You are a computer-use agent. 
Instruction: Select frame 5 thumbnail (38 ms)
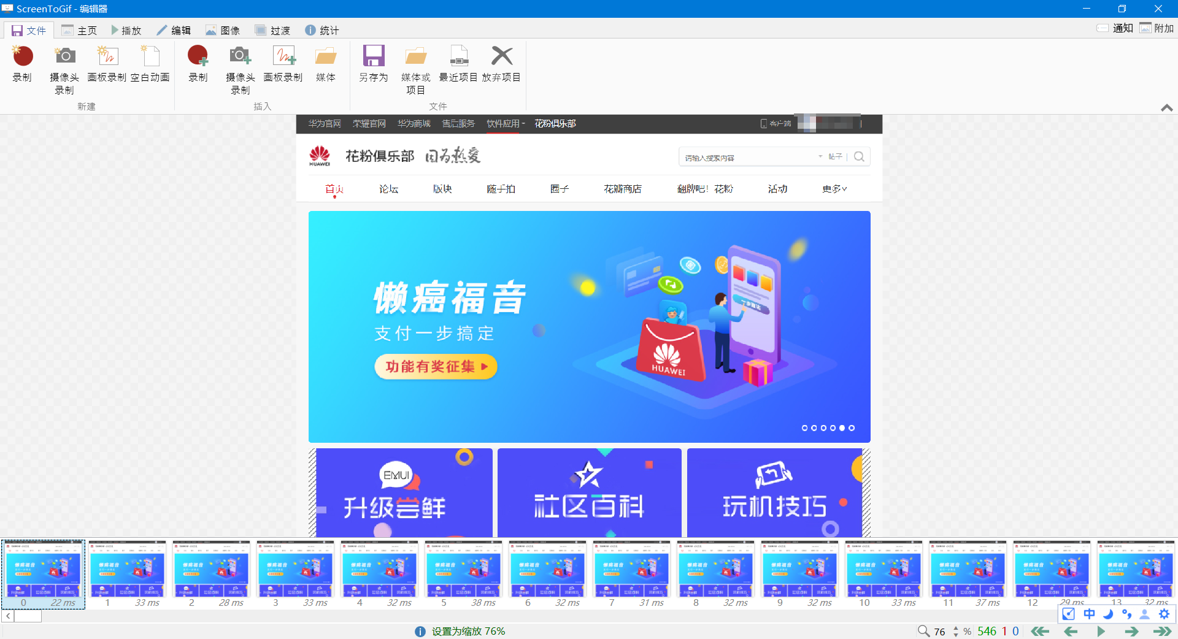pos(463,574)
